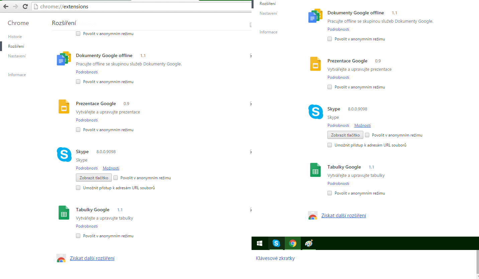The image size is (479, 279).
Task: Open Podrobnosti for Tabulky Google, right view
Action: coord(338,184)
